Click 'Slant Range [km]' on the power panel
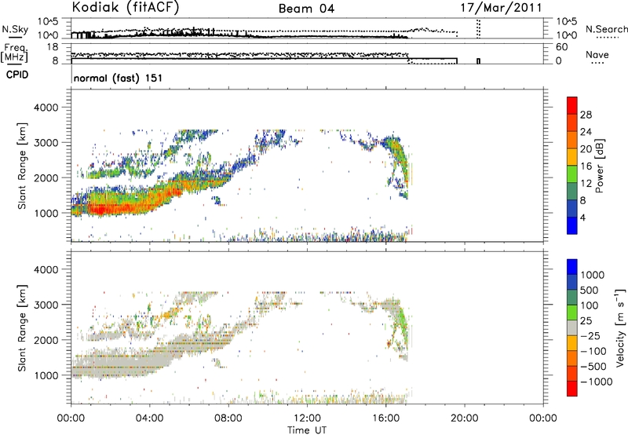 (x=22, y=166)
